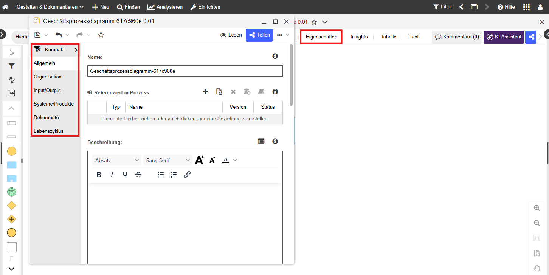Image resolution: width=549 pixels, height=275 pixels.
Task: Click the undo arrow icon
Action: (x=59, y=35)
